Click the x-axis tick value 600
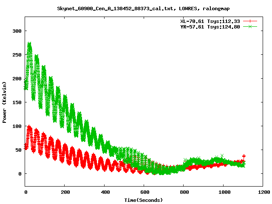 [x=145, y=192]
